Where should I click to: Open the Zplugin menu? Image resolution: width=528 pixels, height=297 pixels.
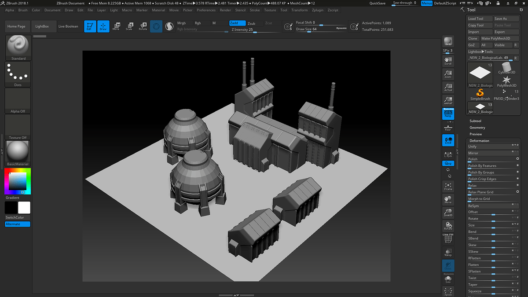317,10
